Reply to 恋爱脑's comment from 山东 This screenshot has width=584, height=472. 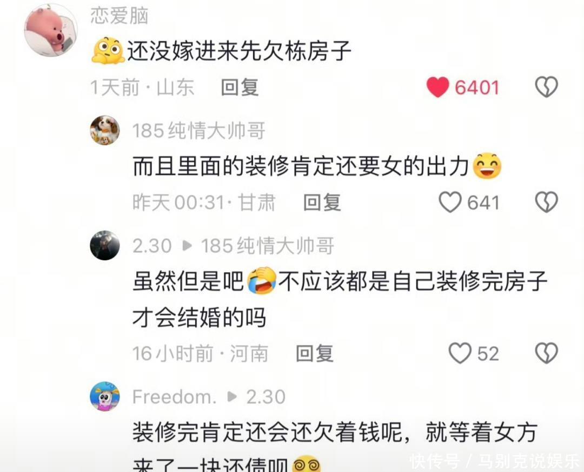240,87
